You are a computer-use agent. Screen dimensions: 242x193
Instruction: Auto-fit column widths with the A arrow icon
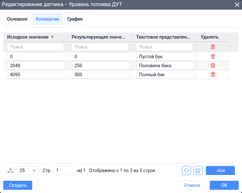(10, 170)
